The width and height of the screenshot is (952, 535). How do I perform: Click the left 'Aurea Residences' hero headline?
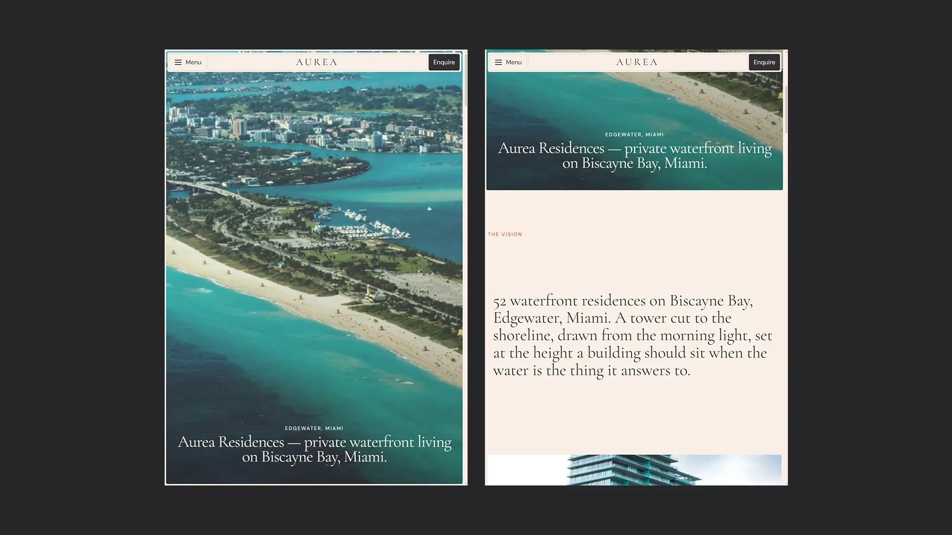tap(314, 449)
